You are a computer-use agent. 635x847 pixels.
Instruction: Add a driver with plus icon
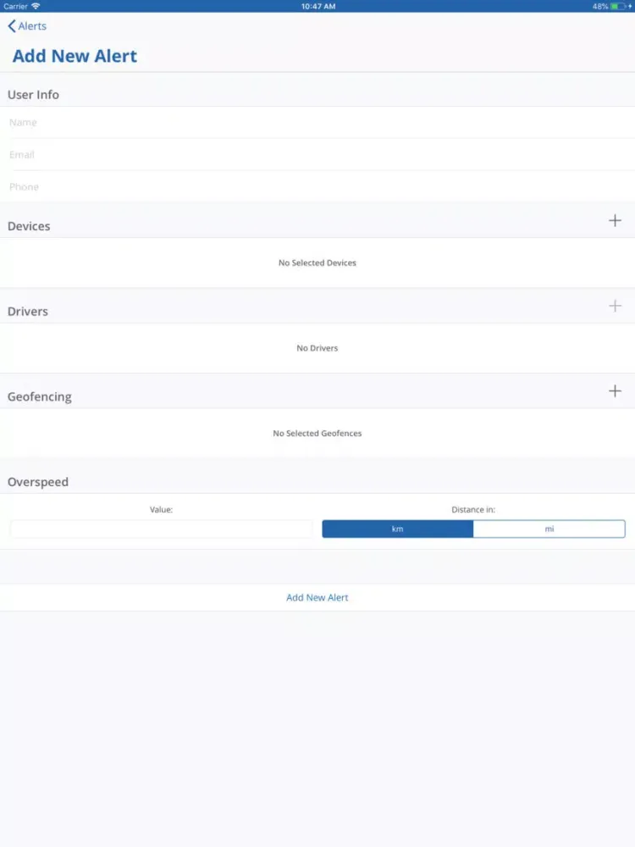click(615, 306)
